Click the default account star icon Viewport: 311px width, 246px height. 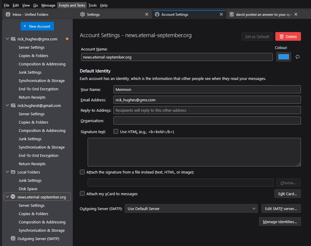click(x=67, y=39)
